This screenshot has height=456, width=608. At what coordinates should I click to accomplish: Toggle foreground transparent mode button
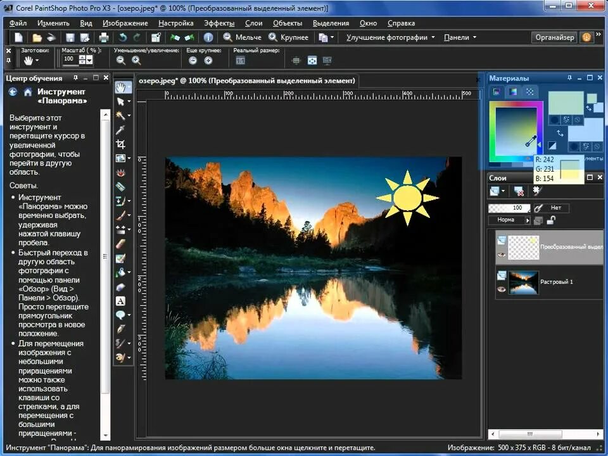click(x=578, y=120)
